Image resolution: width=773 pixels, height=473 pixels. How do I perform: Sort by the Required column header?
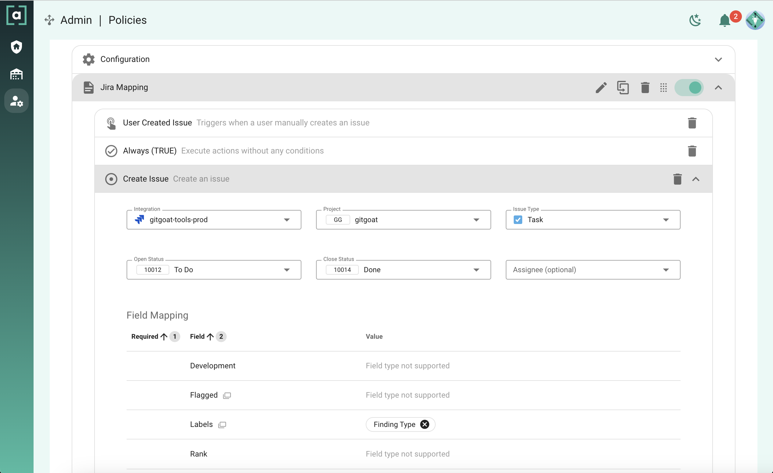pos(145,337)
